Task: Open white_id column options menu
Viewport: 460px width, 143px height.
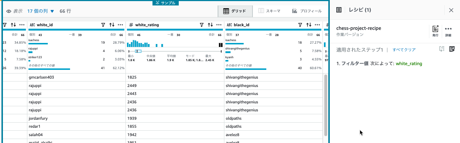Action: tap(121, 25)
